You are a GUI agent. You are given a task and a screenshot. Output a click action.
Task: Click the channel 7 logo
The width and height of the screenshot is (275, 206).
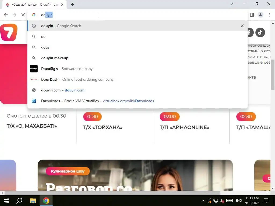(x=9, y=32)
